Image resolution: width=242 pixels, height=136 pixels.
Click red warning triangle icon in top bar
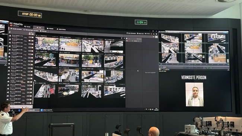pyautogui.click(x=151, y=34)
